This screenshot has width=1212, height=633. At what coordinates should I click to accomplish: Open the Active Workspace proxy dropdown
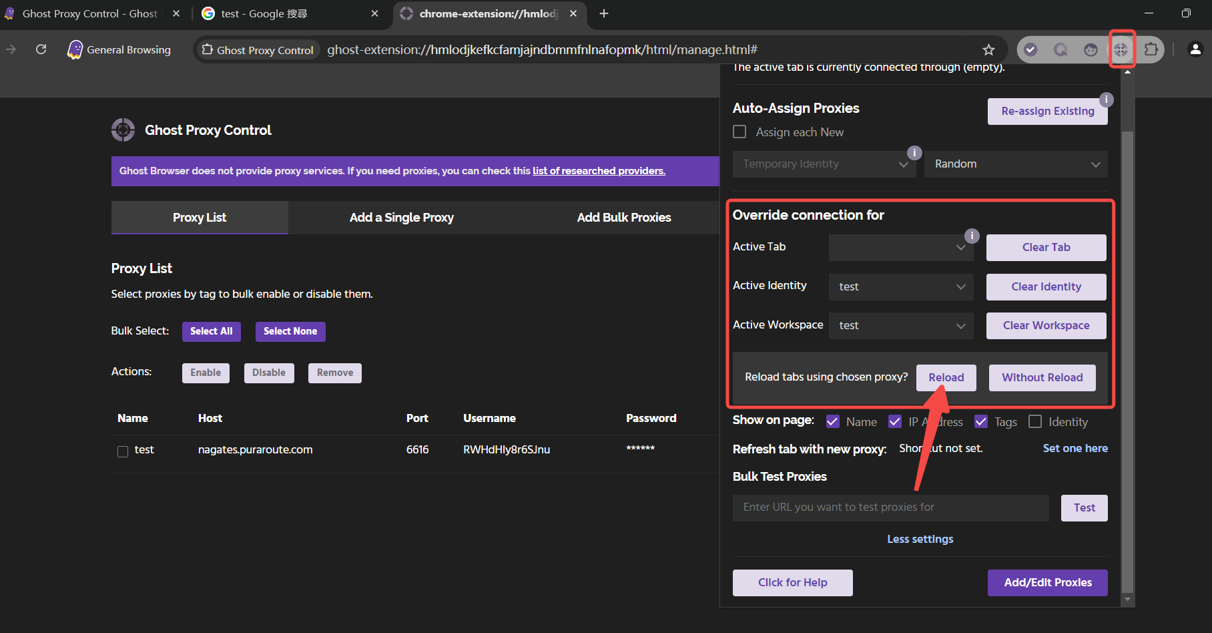[901, 325]
